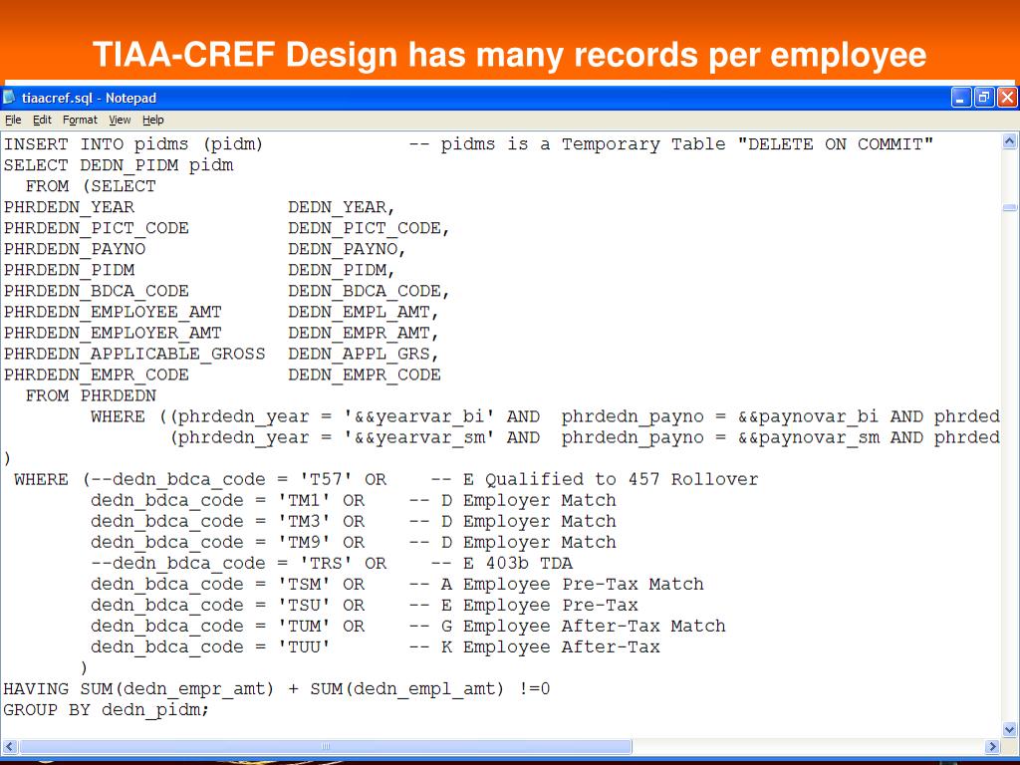Open the File menu in Notepad
The height and width of the screenshot is (765, 1020).
coord(13,120)
